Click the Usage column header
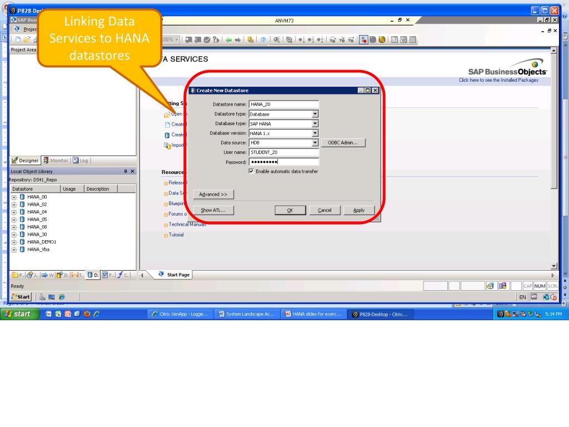Viewport: 569px width, 427px height. click(72, 189)
